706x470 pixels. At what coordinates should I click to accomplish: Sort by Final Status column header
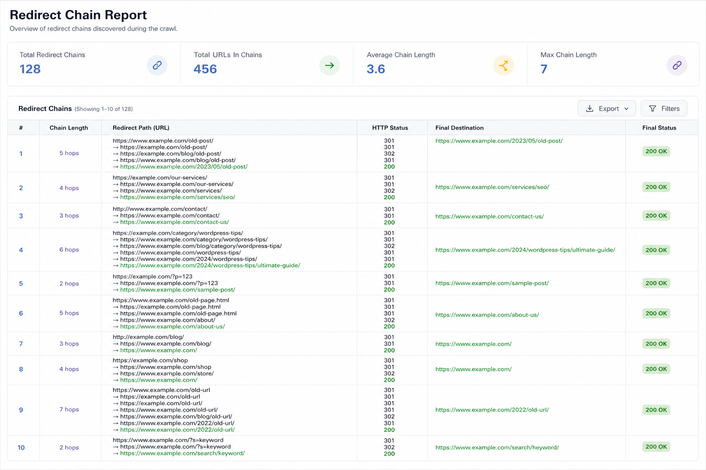[659, 128]
